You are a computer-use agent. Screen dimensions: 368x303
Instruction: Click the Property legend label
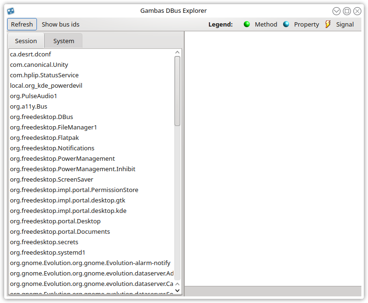click(306, 25)
